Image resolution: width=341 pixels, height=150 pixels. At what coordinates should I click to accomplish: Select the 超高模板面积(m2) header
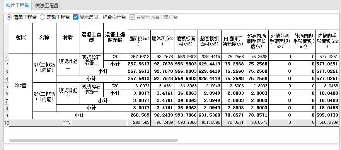[209, 42]
